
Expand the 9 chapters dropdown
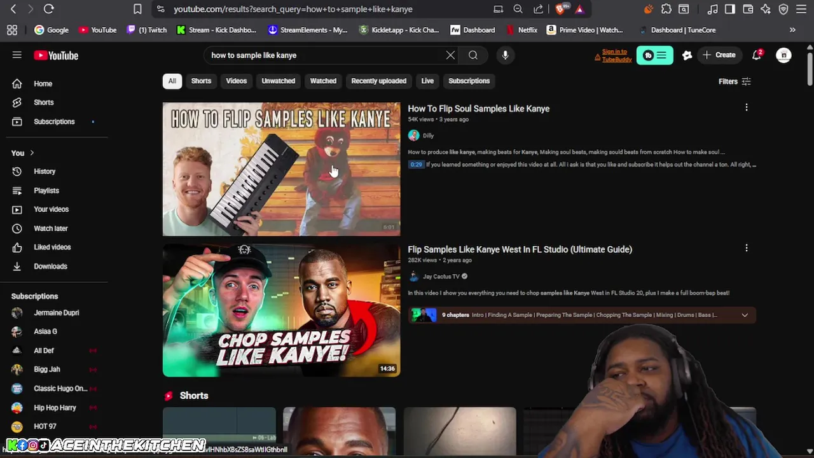pyautogui.click(x=744, y=315)
